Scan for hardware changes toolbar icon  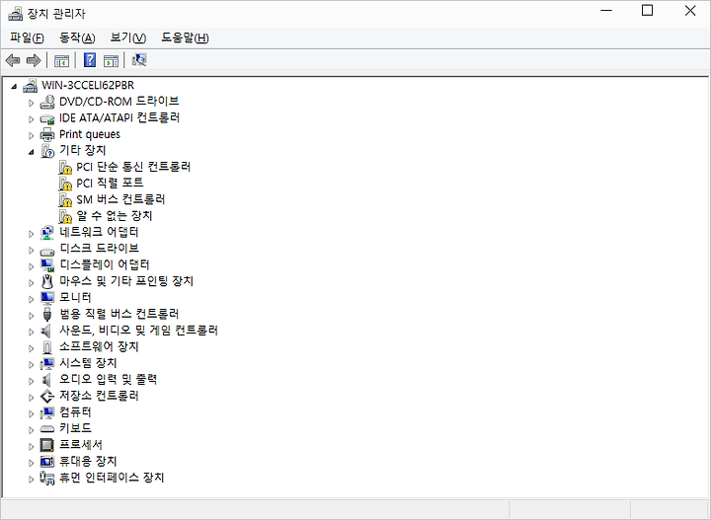pos(139,60)
